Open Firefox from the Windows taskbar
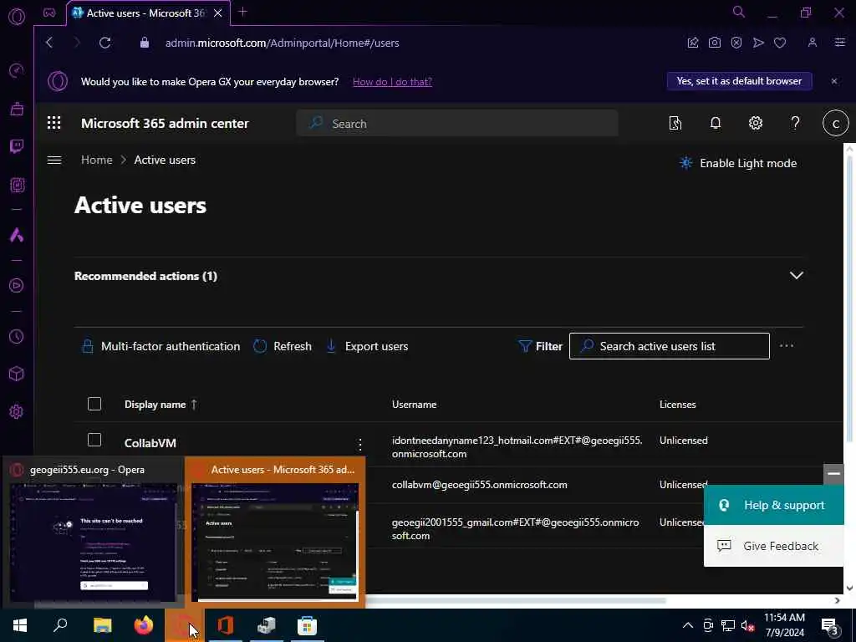The height and width of the screenshot is (642, 856). click(x=144, y=625)
